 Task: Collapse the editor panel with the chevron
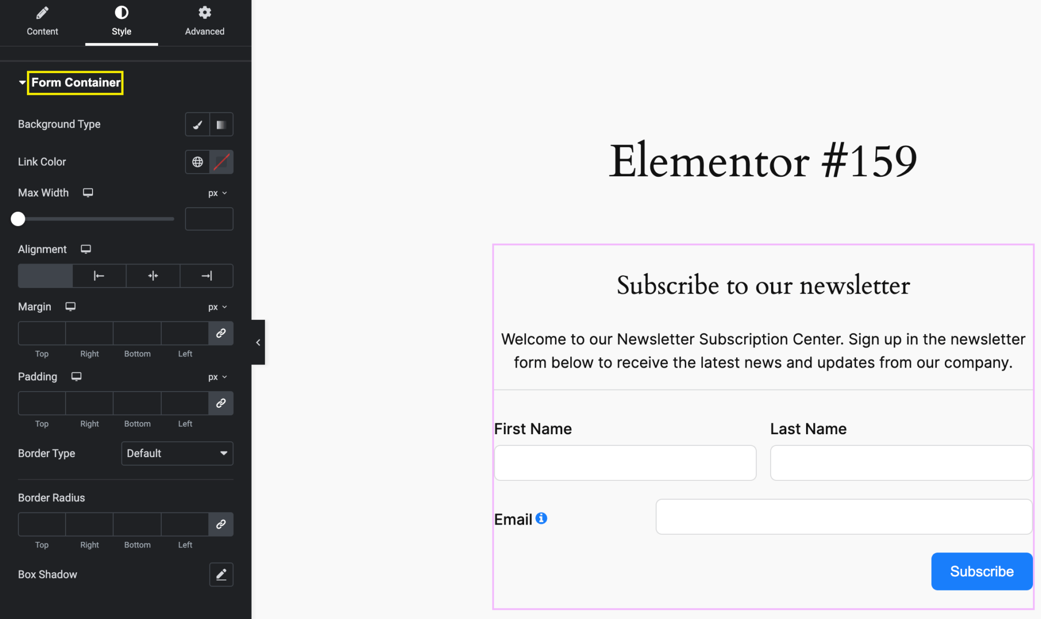[258, 342]
